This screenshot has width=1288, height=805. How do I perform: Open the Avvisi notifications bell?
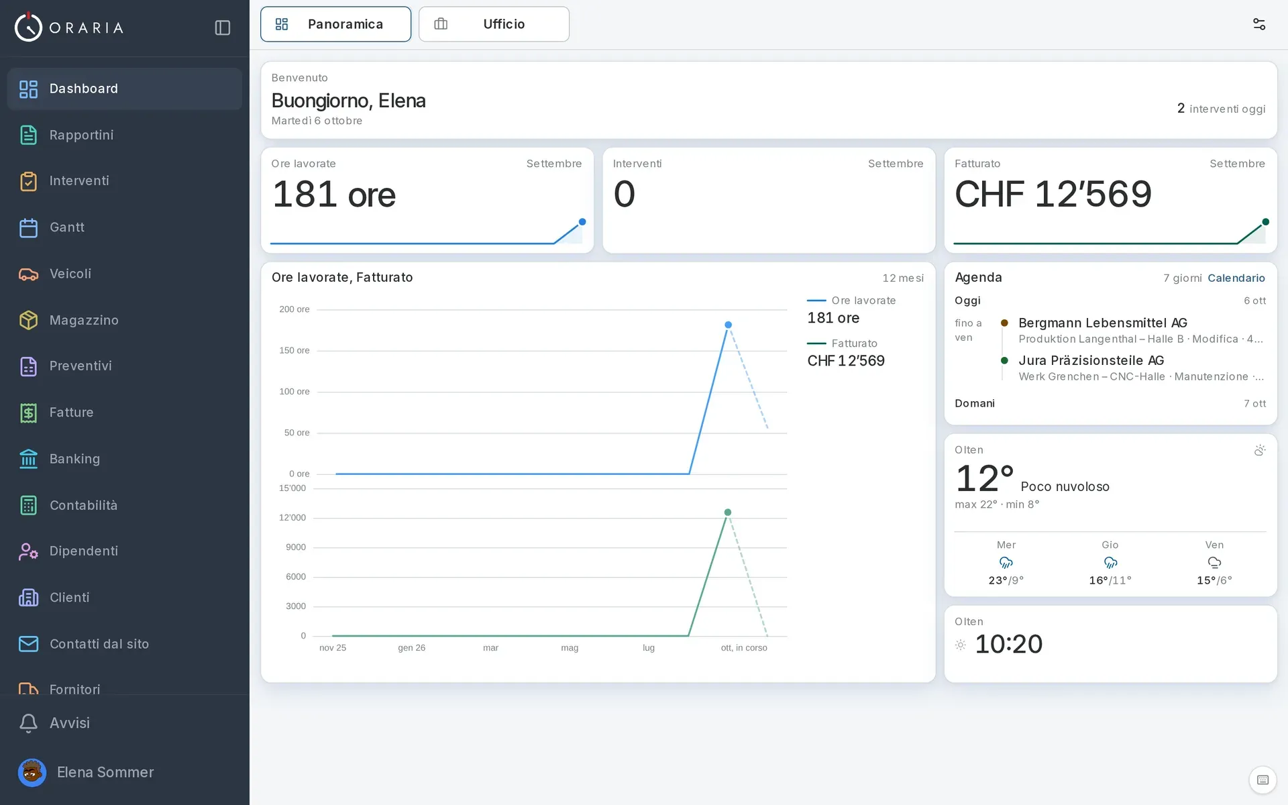125,723
